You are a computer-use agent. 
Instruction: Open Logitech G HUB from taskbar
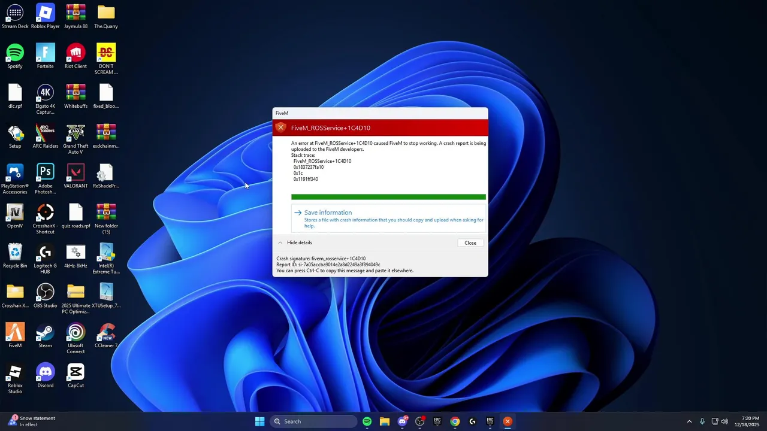[472, 421]
